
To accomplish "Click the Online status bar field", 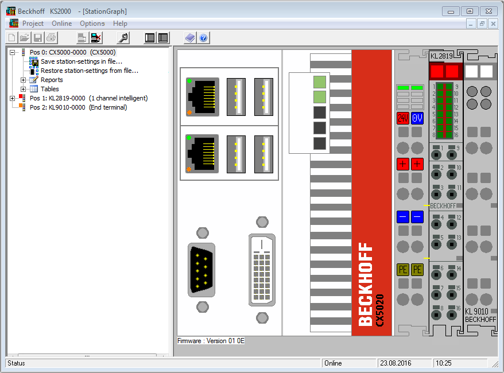I will pyautogui.click(x=350, y=363).
